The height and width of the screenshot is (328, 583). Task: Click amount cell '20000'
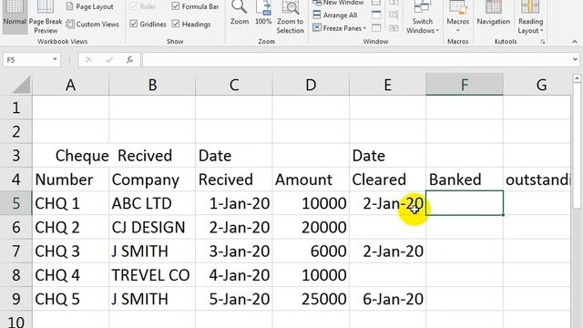[311, 227]
